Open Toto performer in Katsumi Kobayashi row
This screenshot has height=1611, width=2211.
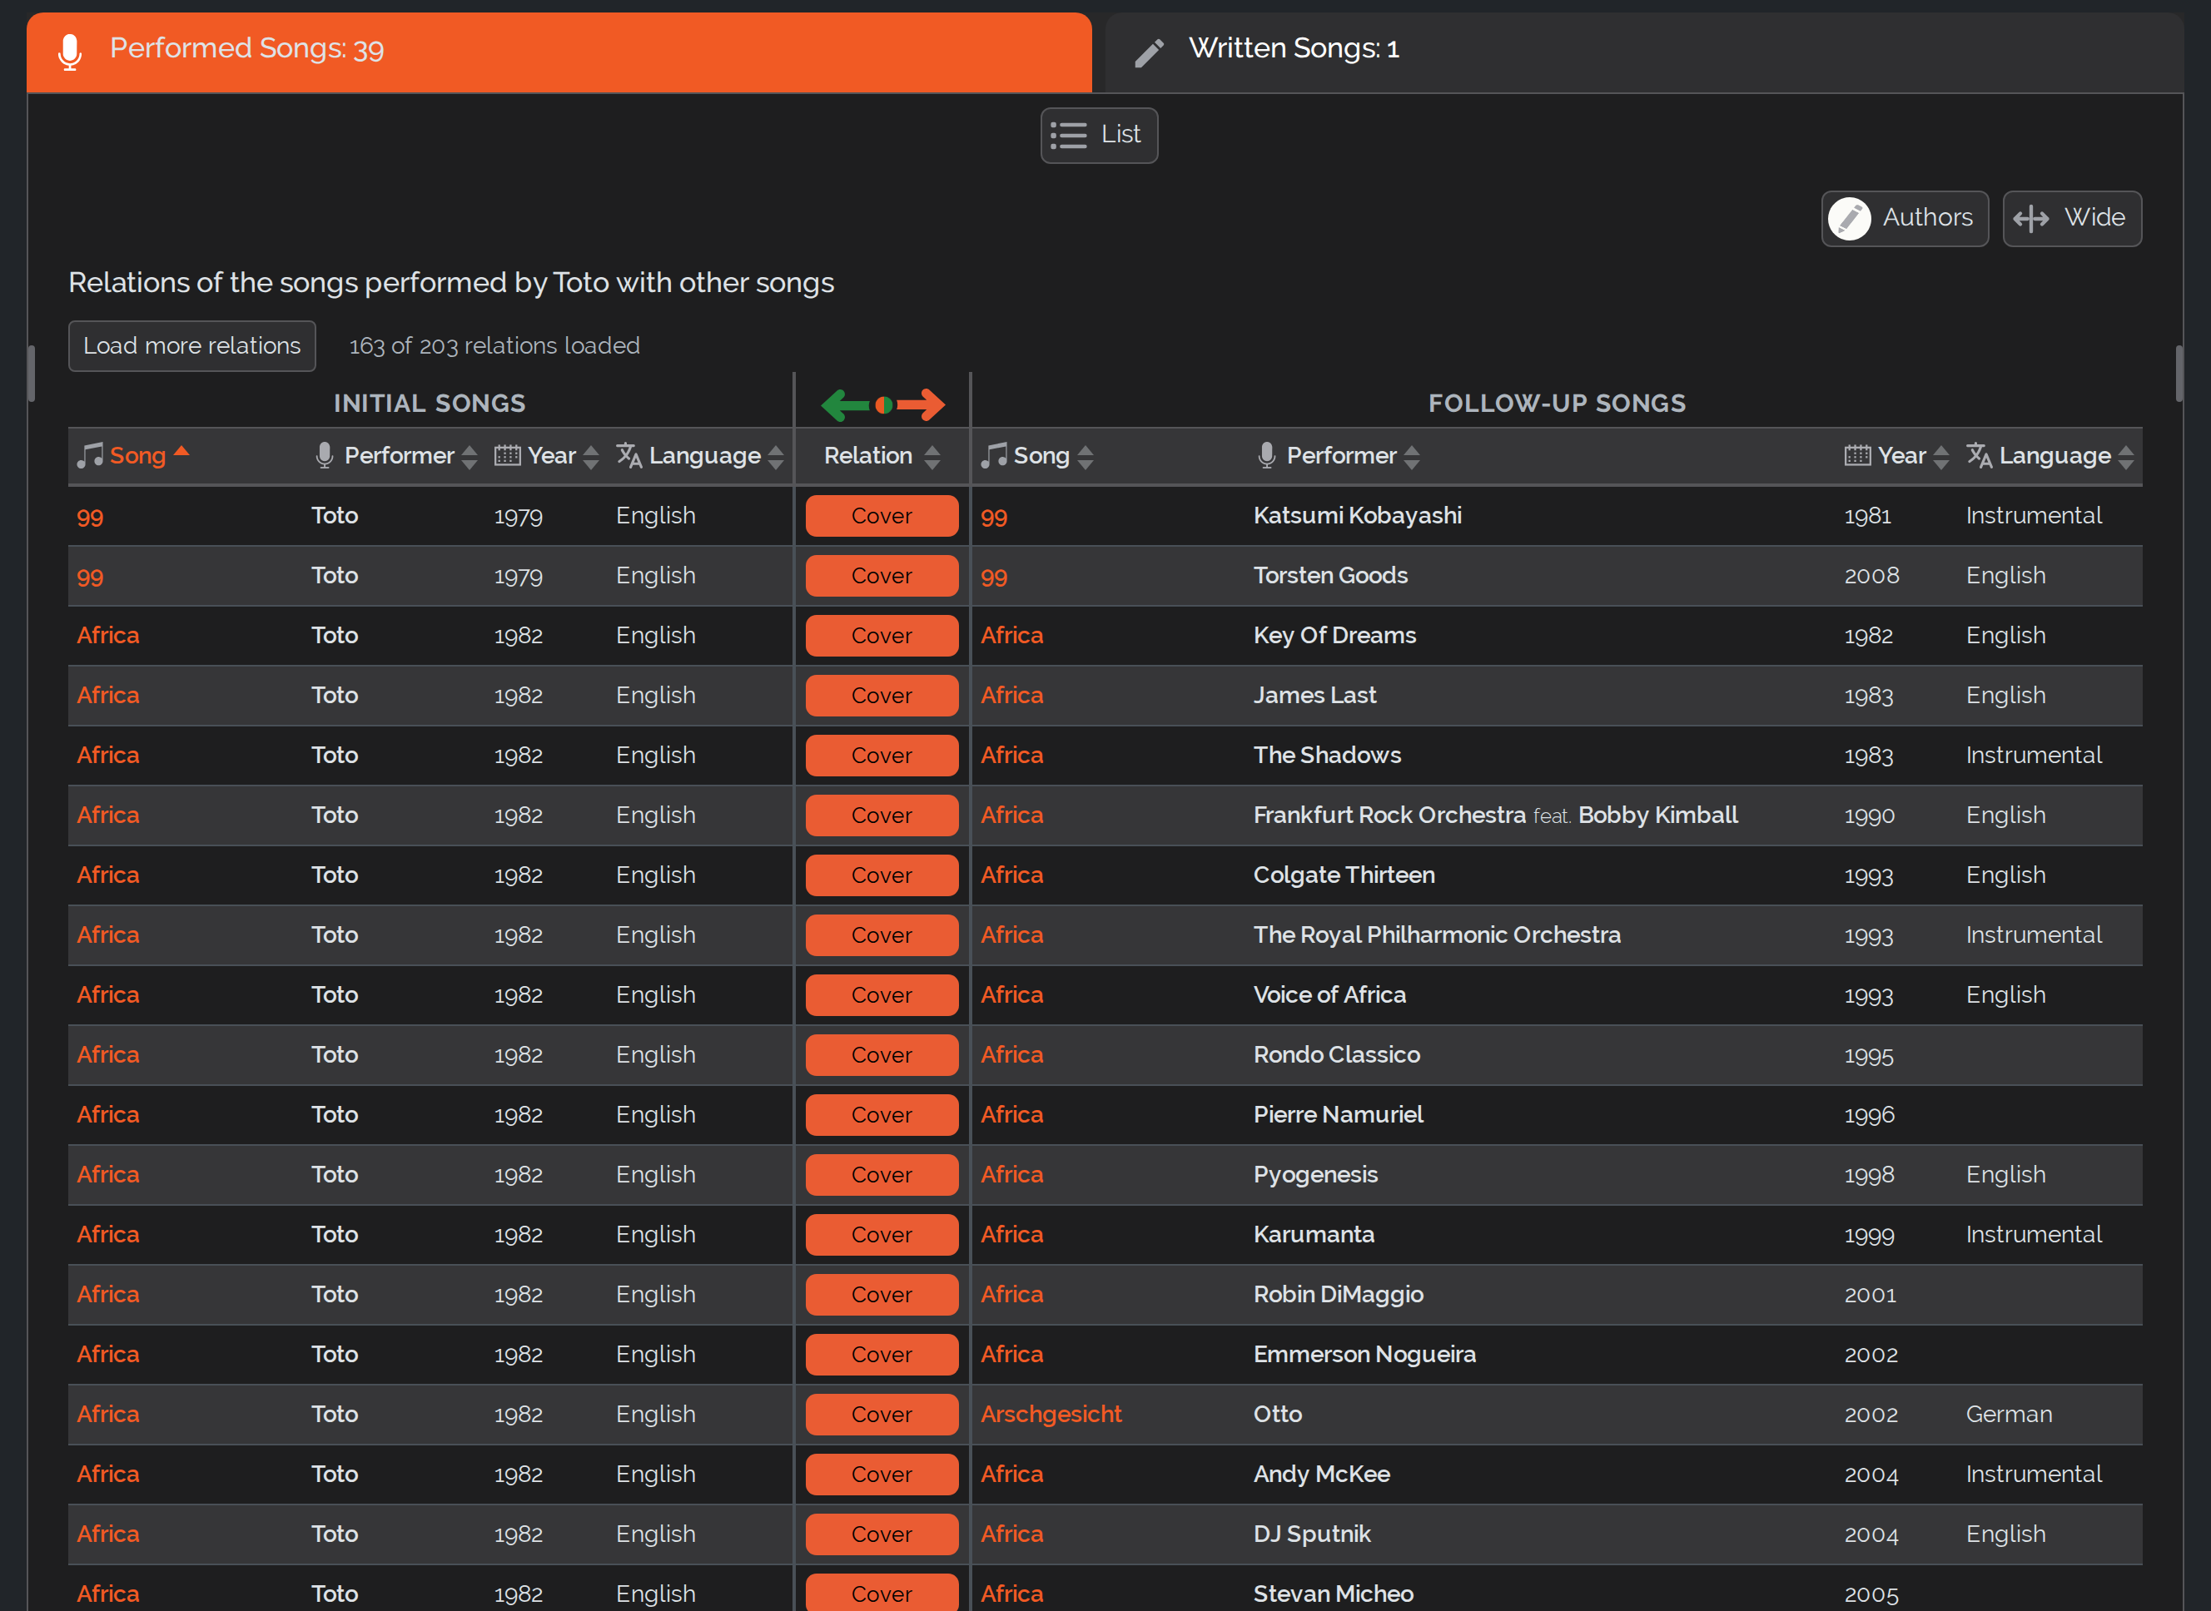335,516
